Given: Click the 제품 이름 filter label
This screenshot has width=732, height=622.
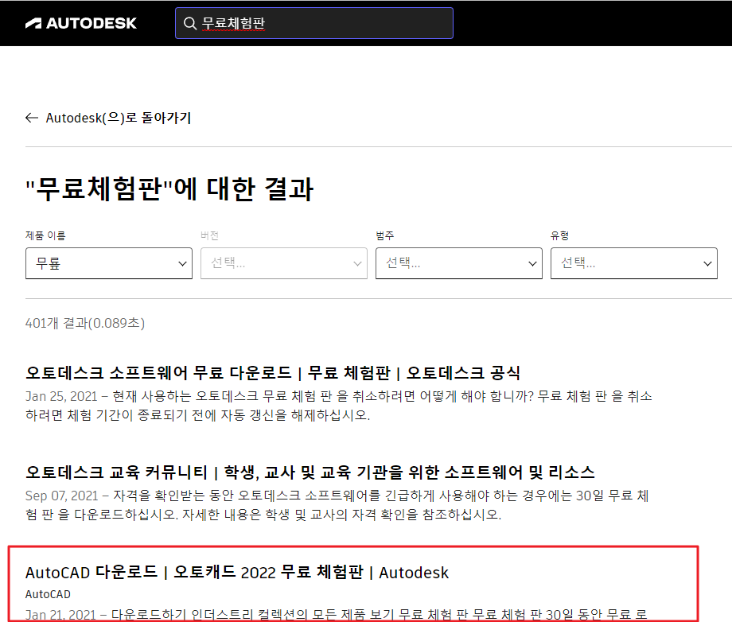Looking at the screenshot, I should [x=45, y=235].
